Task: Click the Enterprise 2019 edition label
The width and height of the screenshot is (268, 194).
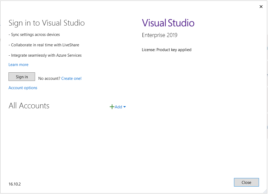Action: click(160, 35)
